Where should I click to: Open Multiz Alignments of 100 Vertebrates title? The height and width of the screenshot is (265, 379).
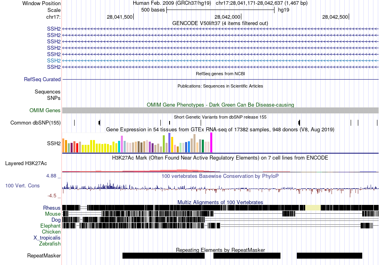220,202
